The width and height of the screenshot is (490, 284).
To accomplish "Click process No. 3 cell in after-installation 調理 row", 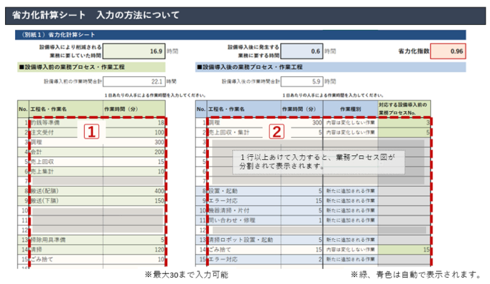I will [x=404, y=123].
